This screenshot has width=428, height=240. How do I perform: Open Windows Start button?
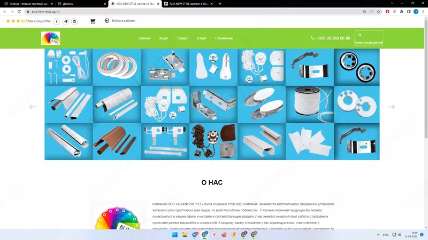pos(175,235)
